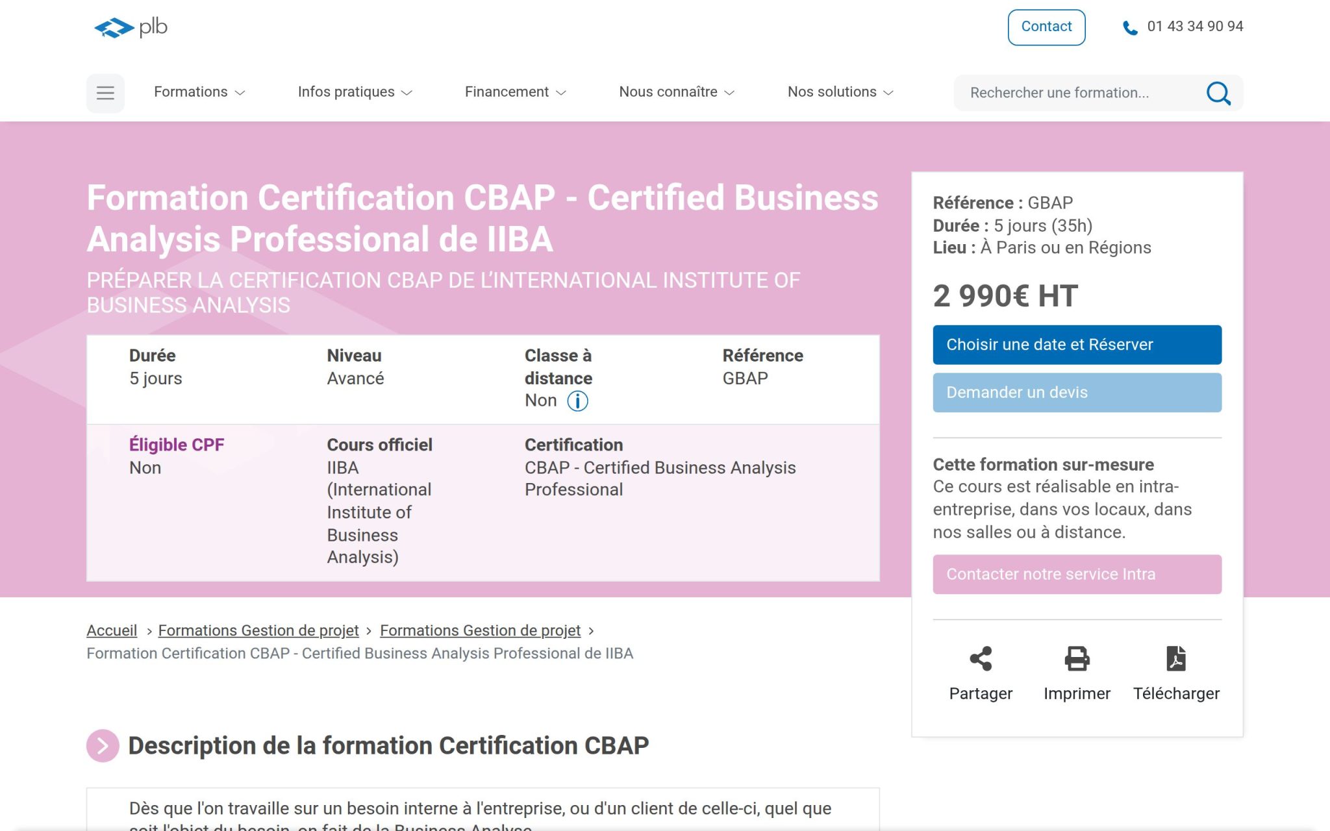This screenshot has height=831, width=1330.
Task: Open second Formations Gestion de projet breadcrumb
Action: pos(480,630)
